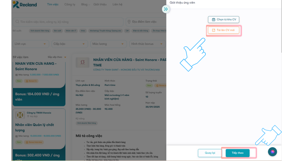Click the location pin icon in workplace field
This screenshot has width=282, height=161.
(129, 22)
